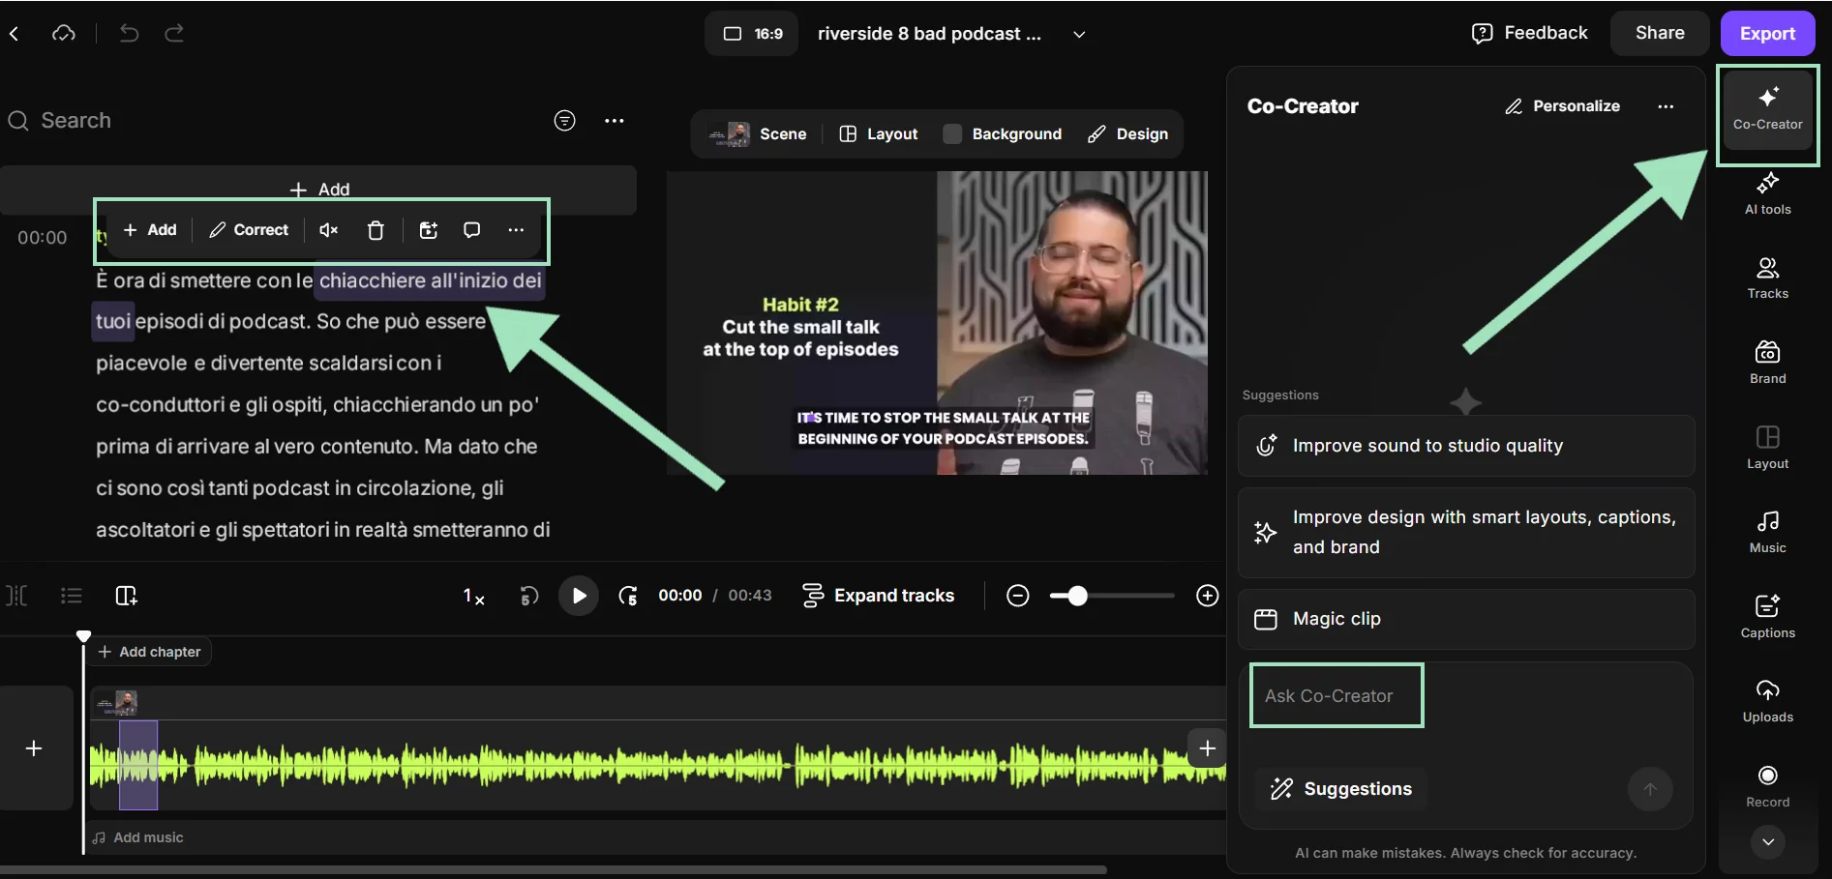
Task: Open Brand in the sidebar
Action: pyautogui.click(x=1767, y=363)
